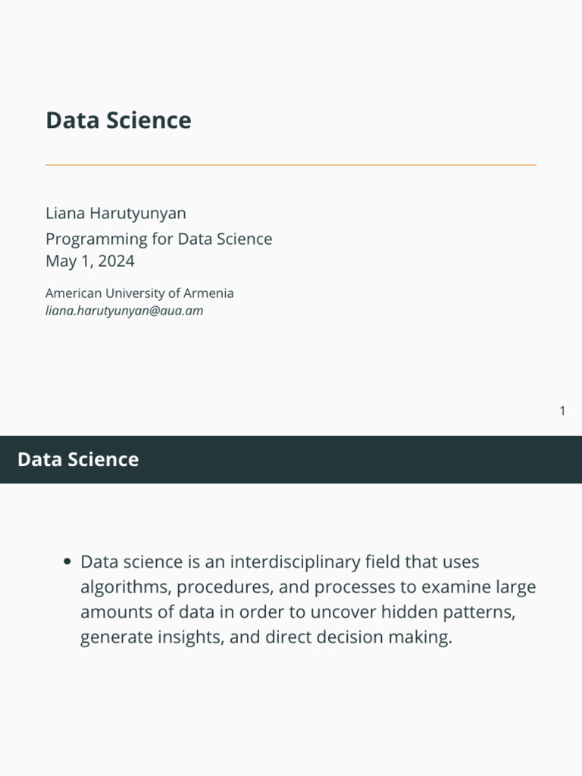Click the date "May 1, 2024"
582x776 pixels.
point(90,261)
